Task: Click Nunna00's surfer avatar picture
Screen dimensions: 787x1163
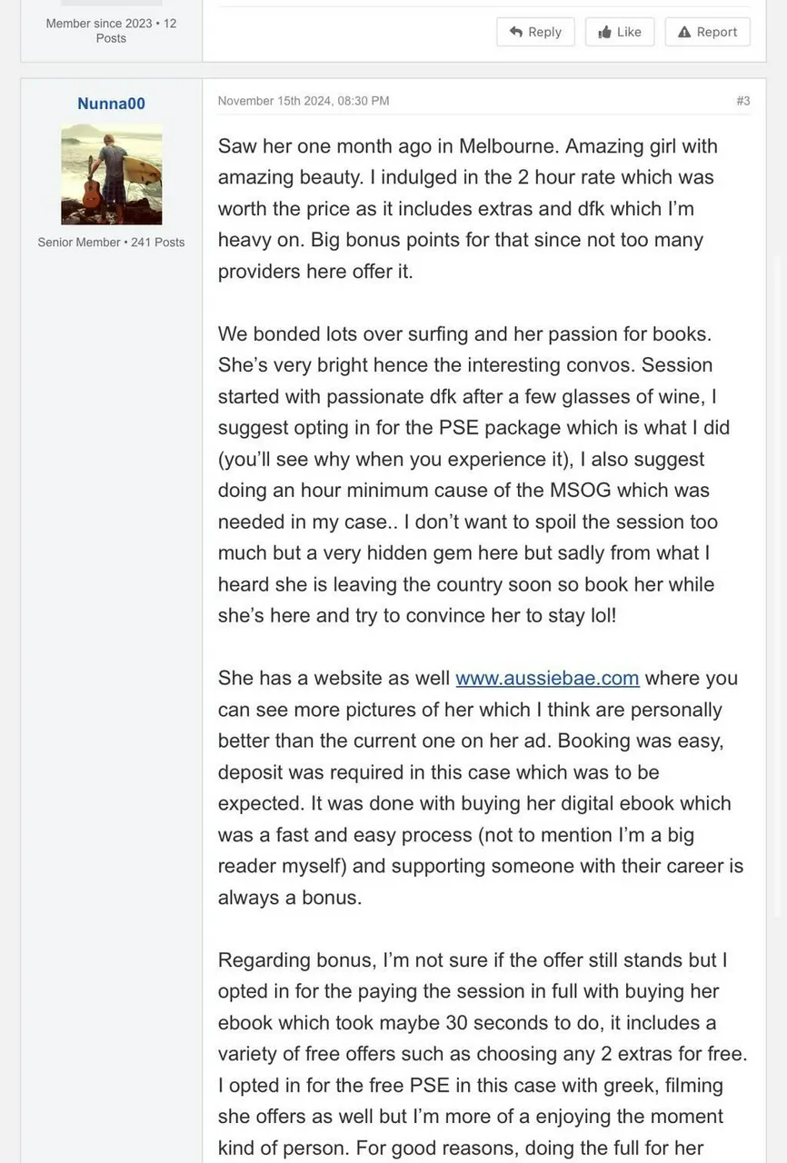Action: click(x=111, y=174)
